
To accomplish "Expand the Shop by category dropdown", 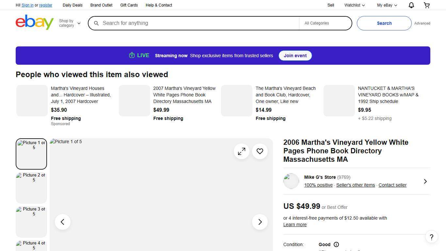I will pyautogui.click(x=70, y=23).
